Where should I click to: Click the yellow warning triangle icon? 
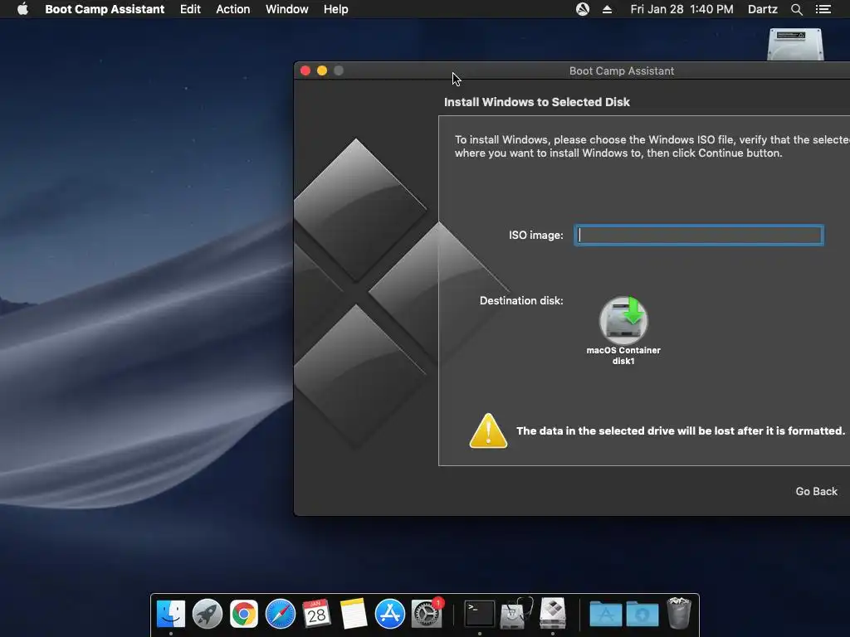pyautogui.click(x=488, y=431)
